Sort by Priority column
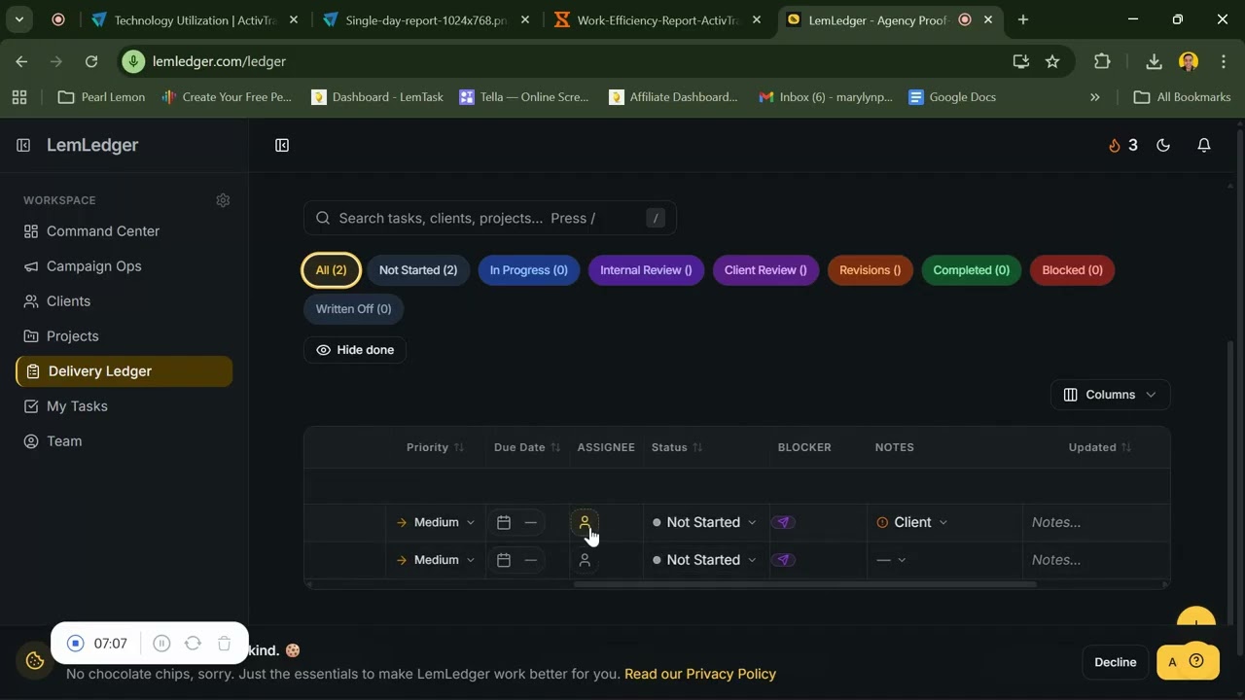The height and width of the screenshot is (700, 1245). [x=435, y=447]
